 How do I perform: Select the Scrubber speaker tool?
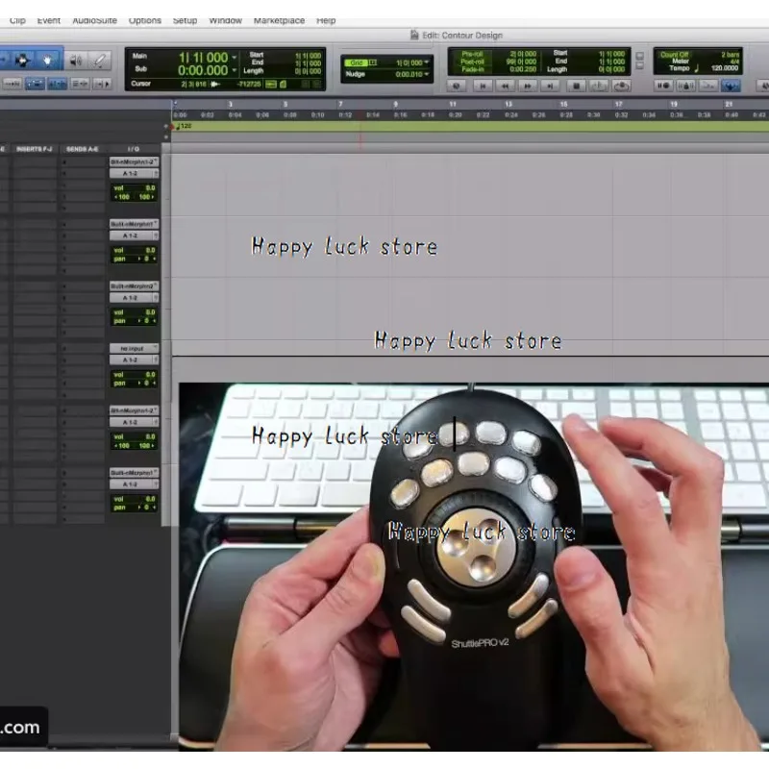[x=76, y=60]
